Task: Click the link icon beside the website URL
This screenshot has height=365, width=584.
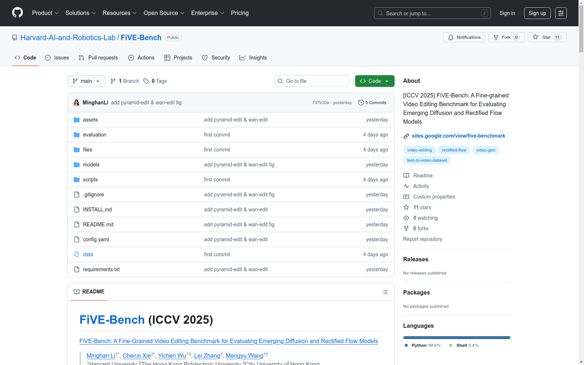Action: point(406,136)
